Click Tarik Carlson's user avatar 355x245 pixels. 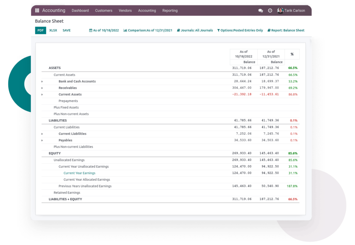tap(280, 11)
